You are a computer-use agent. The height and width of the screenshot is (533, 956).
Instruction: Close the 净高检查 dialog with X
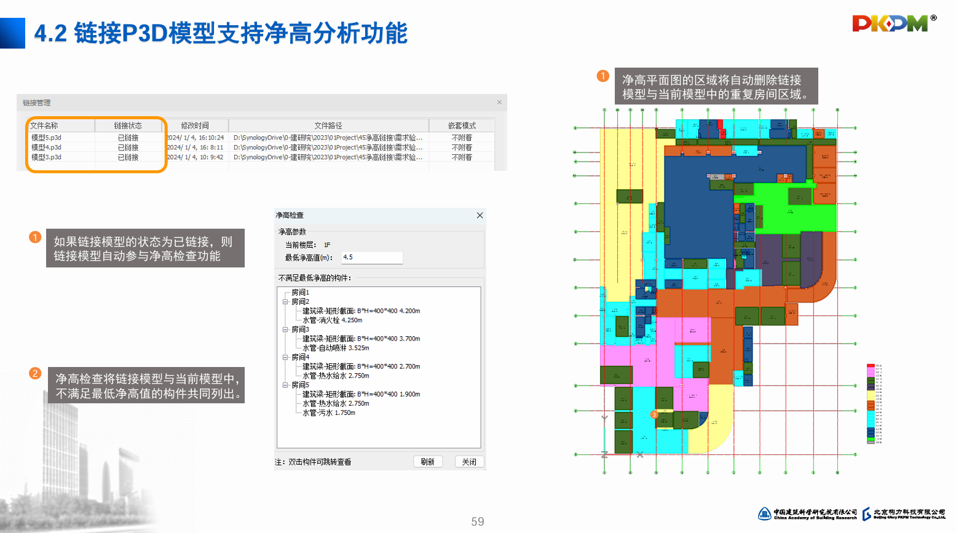480,215
